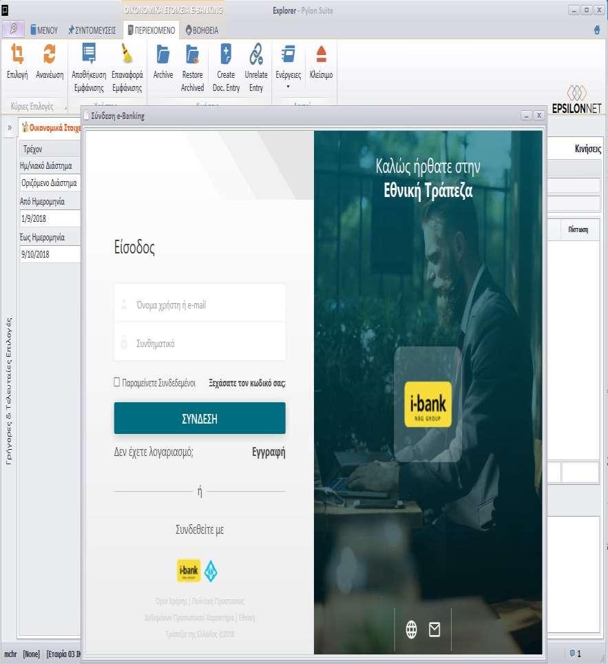This screenshot has height=664, width=608.
Task: Open the Ενέργειες dropdown menu
Action: 289,67
